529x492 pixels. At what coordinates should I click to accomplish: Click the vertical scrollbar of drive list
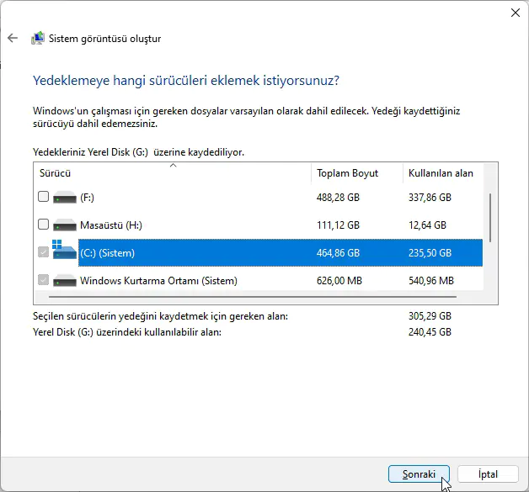click(x=490, y=218)
